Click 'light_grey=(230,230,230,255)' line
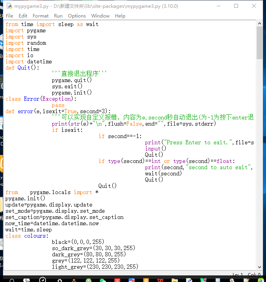 [x=95, y=267]
